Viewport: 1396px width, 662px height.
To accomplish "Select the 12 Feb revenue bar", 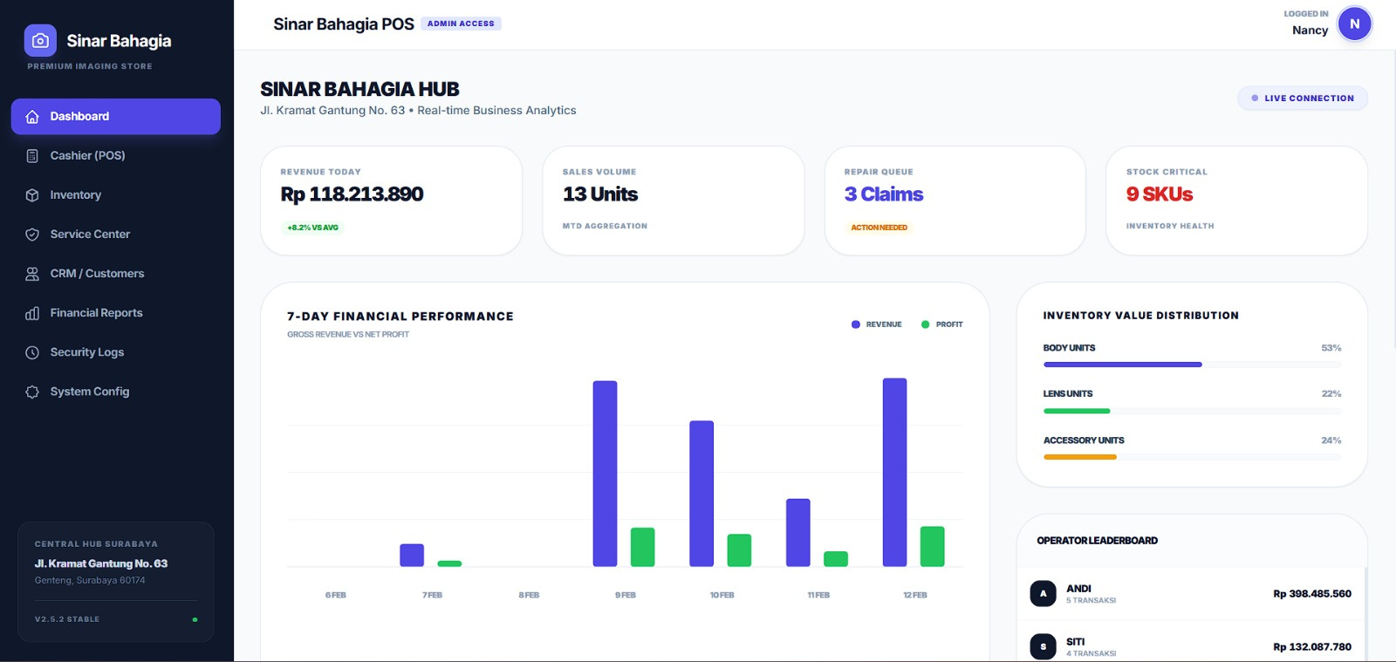I will (x=894, y=472).
